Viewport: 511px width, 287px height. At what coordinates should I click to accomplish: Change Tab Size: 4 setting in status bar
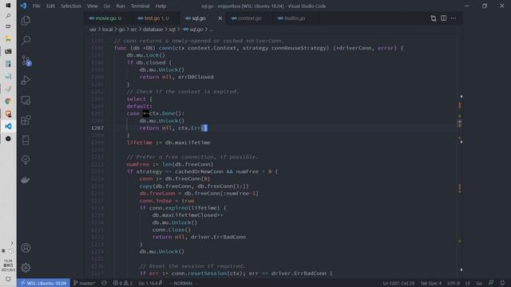tap(431, 283)
